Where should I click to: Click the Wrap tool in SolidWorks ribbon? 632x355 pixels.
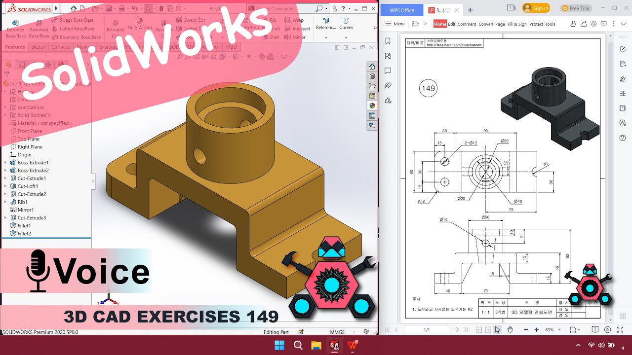[x=293, y=20]
